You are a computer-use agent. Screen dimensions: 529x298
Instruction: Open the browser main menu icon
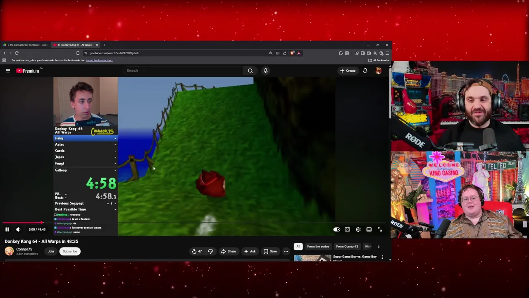click(x=387, y=53)
